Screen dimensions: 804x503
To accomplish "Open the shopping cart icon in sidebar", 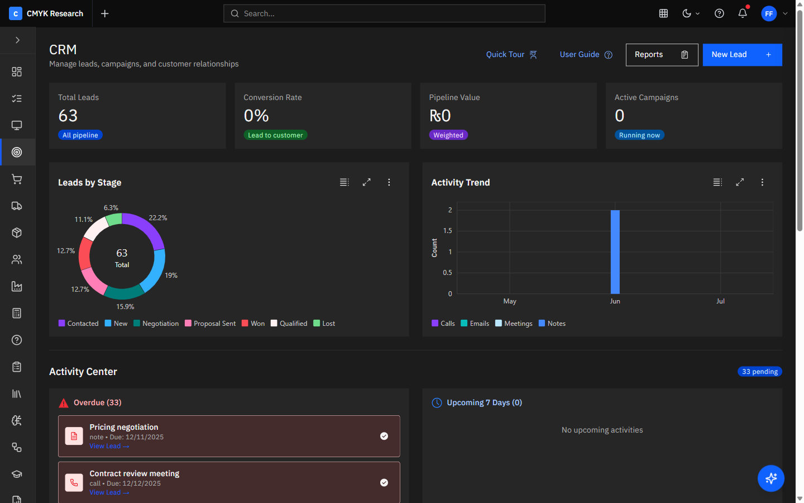I will point(17,179).
